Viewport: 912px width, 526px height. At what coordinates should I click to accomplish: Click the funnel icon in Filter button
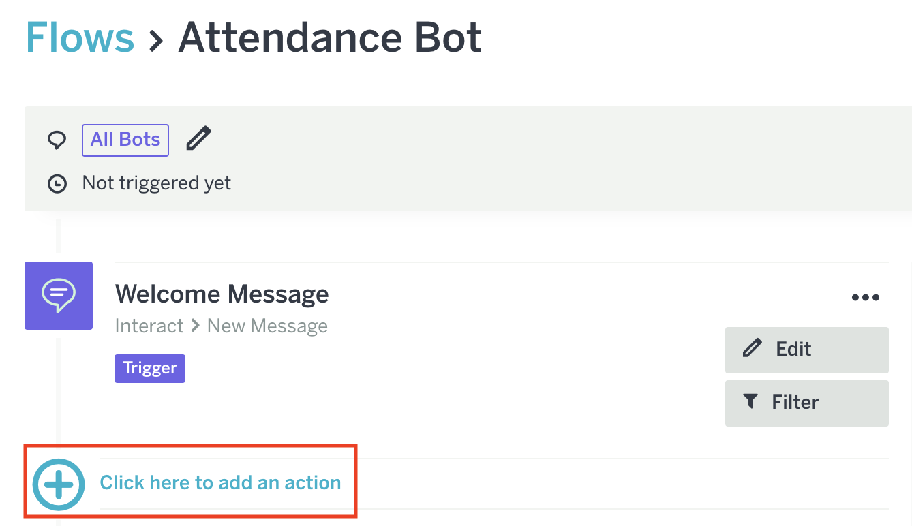click(750, 401)
